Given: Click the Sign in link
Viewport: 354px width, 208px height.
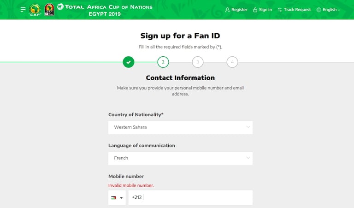Looking at the screenshot, I should point(265,10).
